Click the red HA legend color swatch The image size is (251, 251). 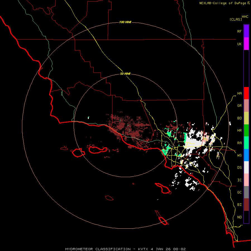point(246,93)
